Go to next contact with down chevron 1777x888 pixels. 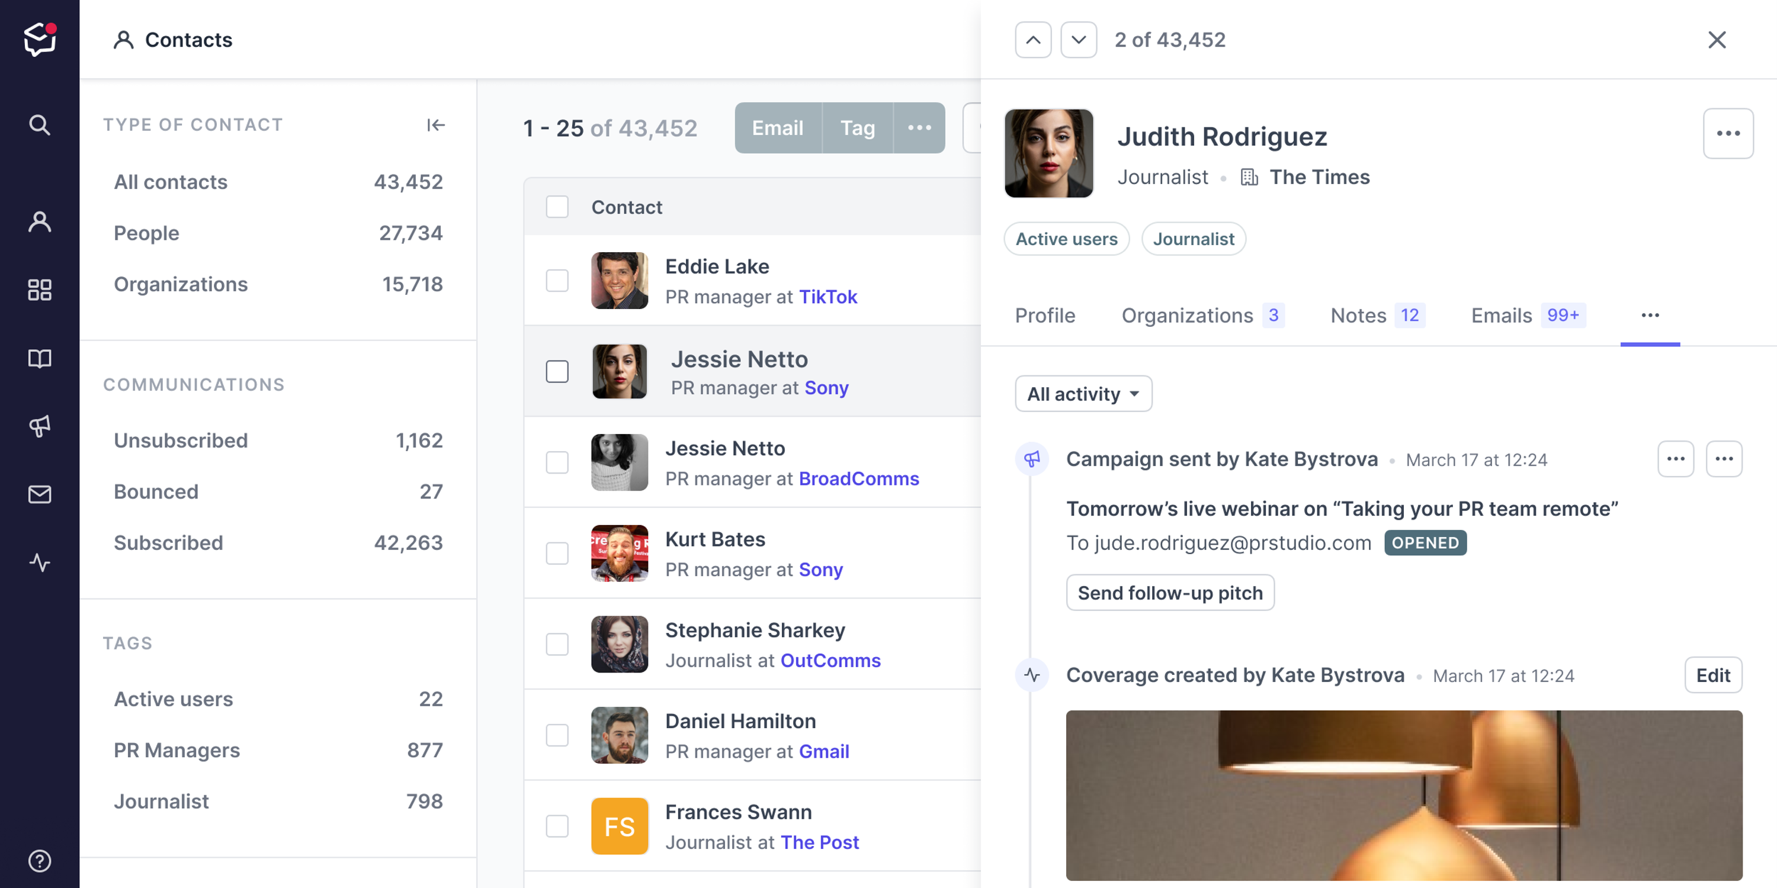[x=1078, y=40]
